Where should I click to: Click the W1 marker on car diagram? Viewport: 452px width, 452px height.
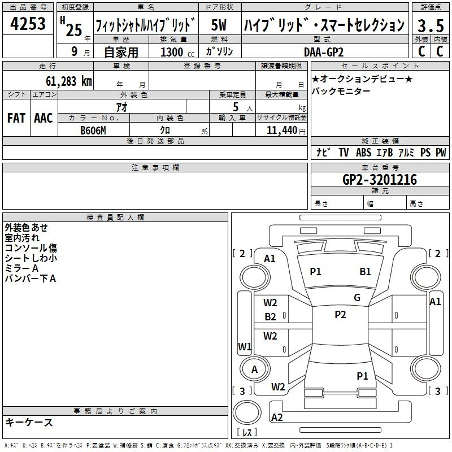click(x=244, y=346)
